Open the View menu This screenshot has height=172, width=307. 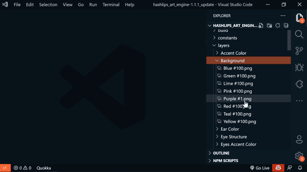[x=68, y=5]
